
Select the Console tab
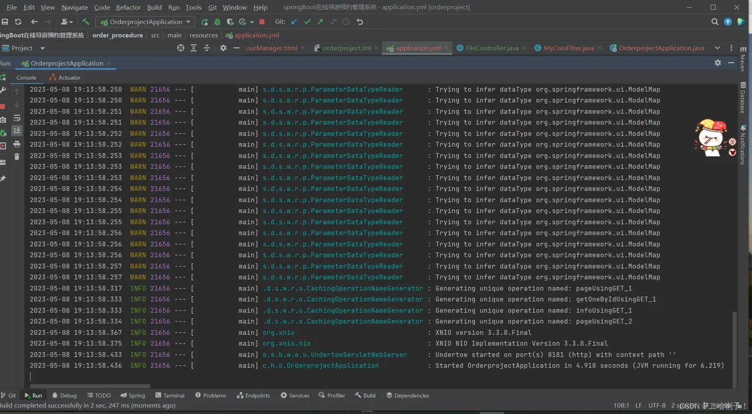26,77
